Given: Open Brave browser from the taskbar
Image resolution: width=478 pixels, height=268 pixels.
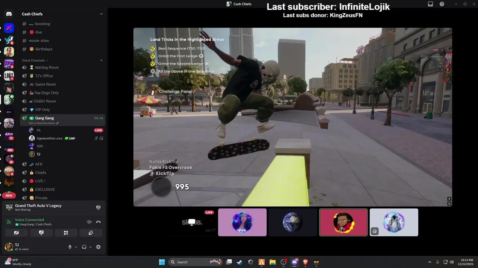Looking at the screenshot, I should (305, 262).
